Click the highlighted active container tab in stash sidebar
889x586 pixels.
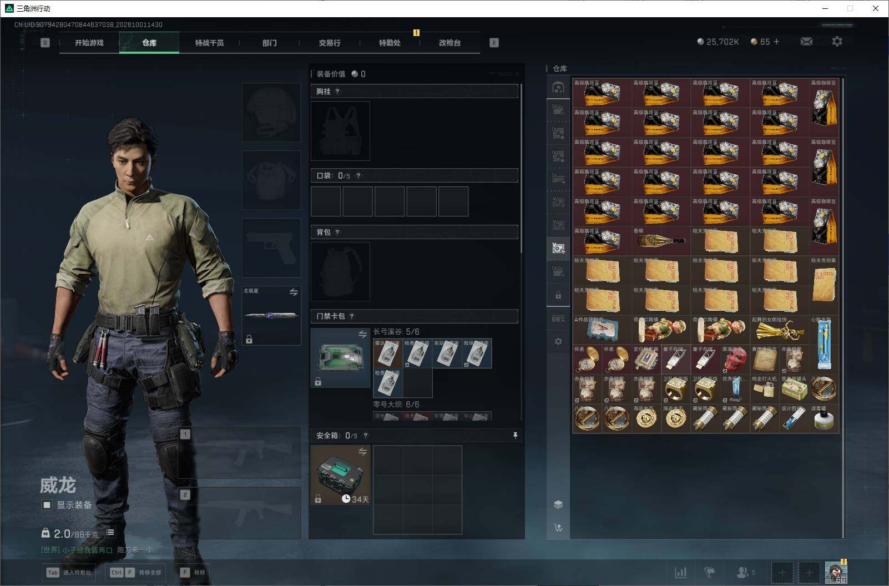(x=558, y=248)
